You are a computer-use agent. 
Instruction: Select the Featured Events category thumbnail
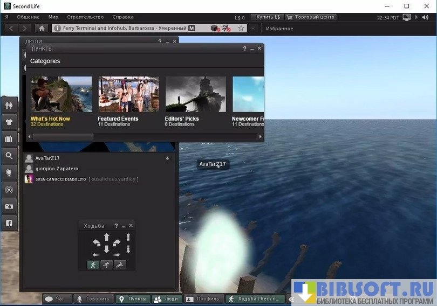128,94
